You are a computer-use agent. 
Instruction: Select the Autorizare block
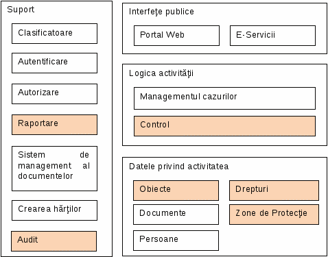click(54, 94)
